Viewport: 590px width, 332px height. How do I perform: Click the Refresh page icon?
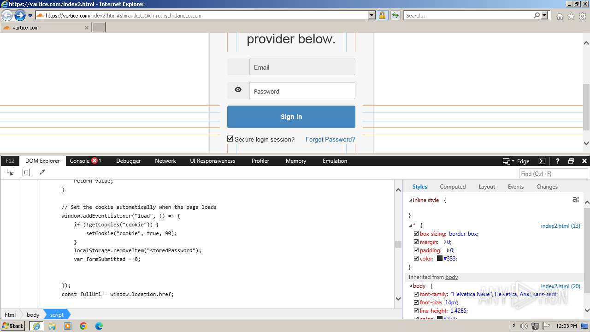(395, 15)
